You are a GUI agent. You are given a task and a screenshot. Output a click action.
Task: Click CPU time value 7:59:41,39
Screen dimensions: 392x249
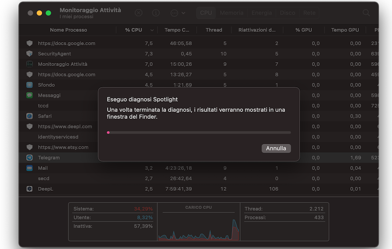(178, 189)
